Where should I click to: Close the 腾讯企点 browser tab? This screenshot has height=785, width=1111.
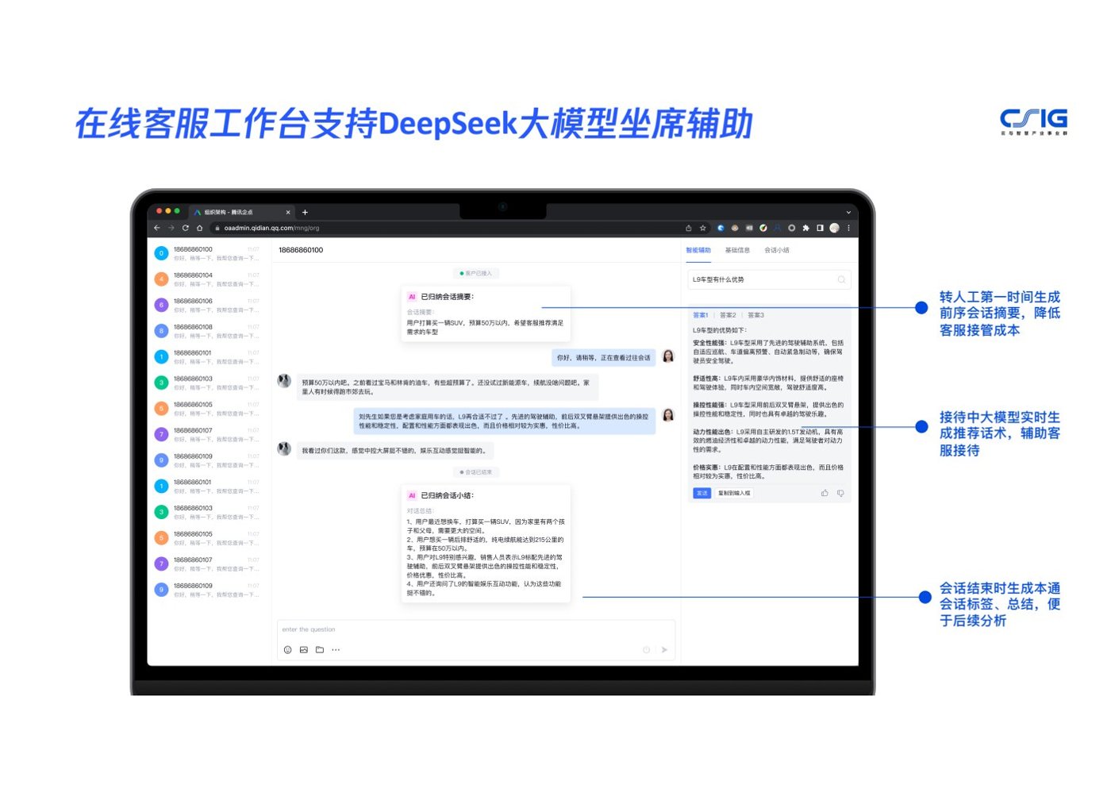[x=288, y=212]
